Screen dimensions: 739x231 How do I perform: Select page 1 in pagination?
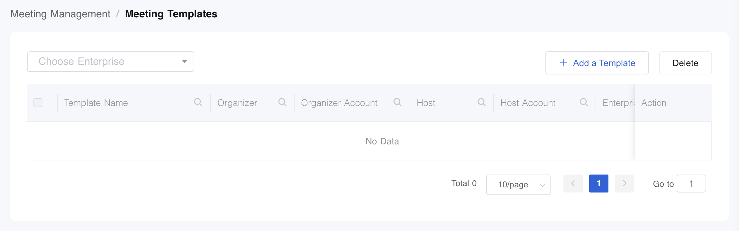[x=598, y=184]
